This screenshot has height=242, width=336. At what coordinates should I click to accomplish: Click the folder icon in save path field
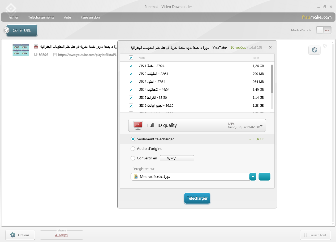(x=136, y=177)
